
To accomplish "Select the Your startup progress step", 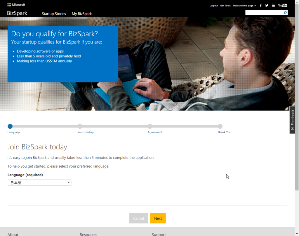I will pyautogui.click(x=86, y=132).
